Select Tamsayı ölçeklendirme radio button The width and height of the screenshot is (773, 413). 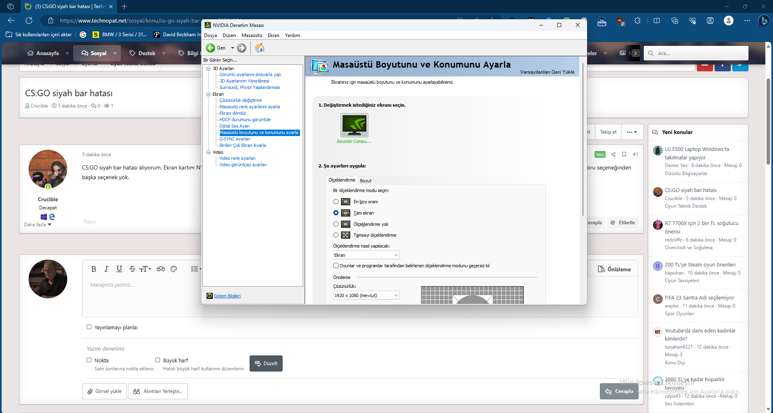[x=336, y=235]
